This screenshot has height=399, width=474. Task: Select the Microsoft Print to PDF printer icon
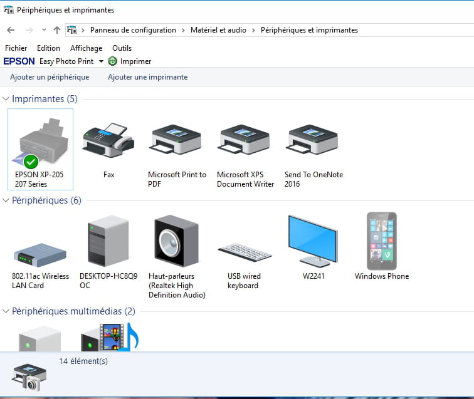coord(176,139)
